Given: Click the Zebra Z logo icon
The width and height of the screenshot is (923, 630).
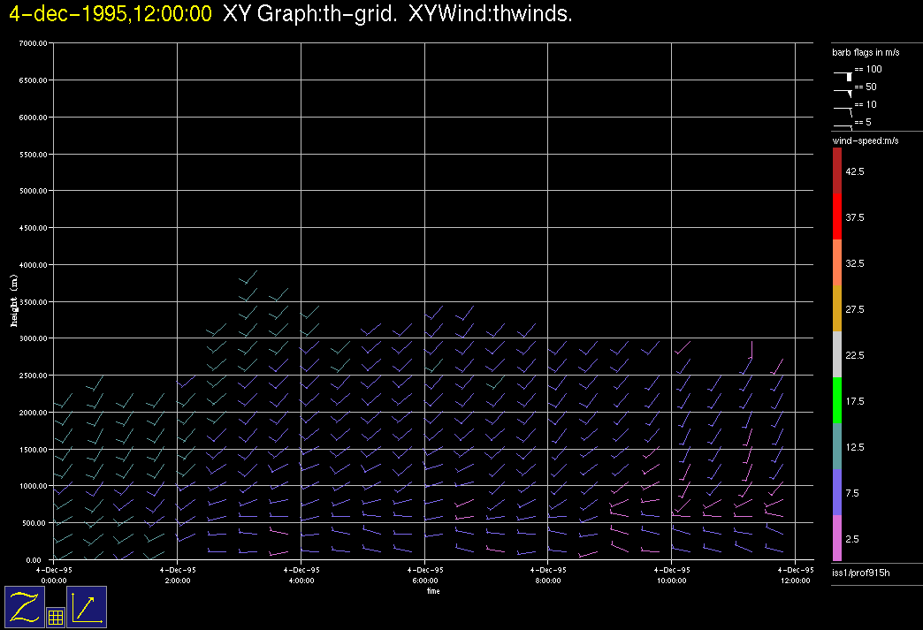Looking at the screenshot, I should pos(26,607).
